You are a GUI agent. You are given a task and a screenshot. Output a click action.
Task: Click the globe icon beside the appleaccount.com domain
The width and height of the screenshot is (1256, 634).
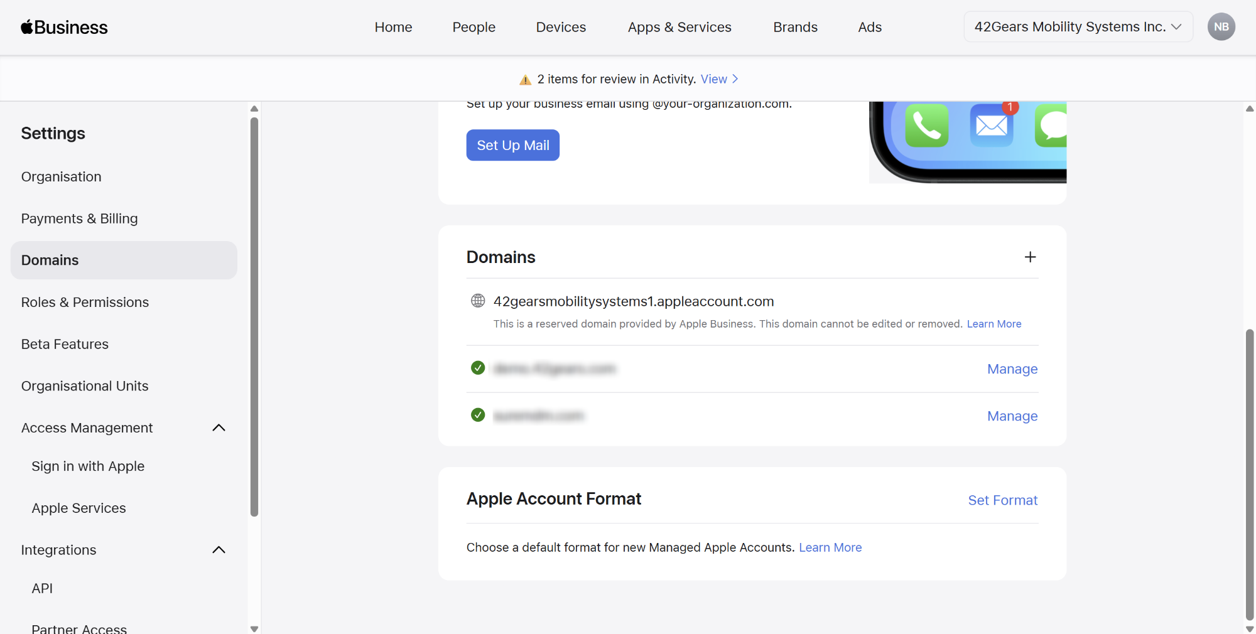point(478,301)
